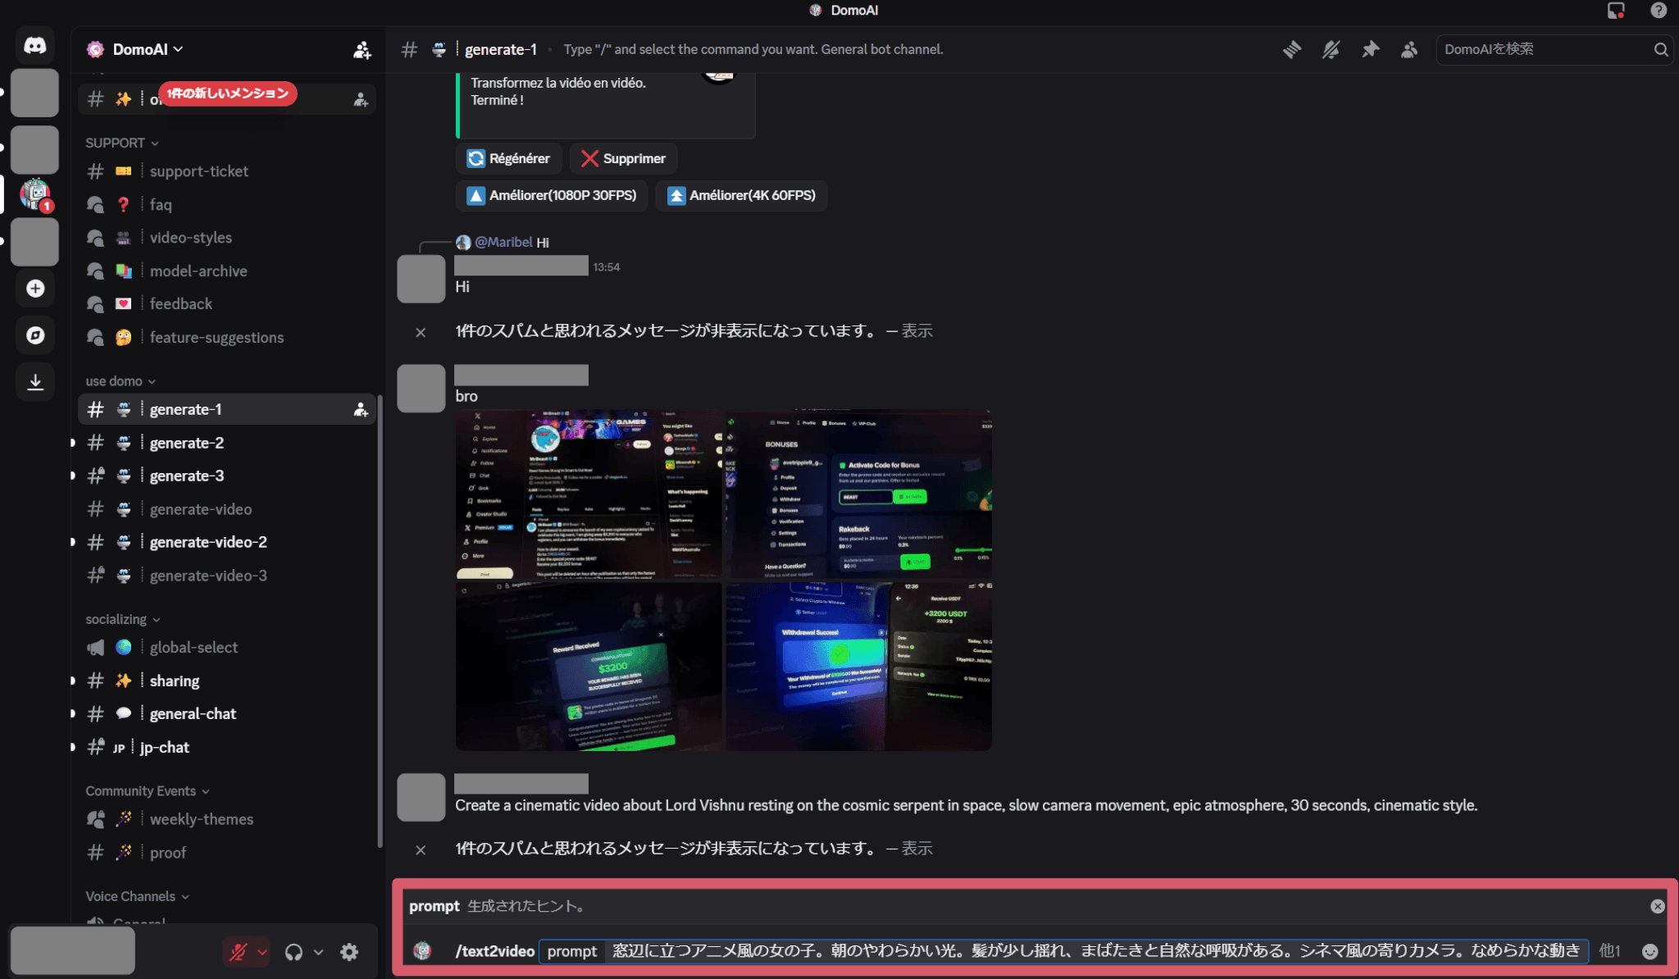Image resolution: width=1679 pixels, height=979 pixels.
Task: Click the Régénérer button
Action: 508,158
